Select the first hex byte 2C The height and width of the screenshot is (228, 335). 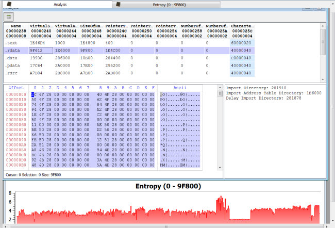33,94
